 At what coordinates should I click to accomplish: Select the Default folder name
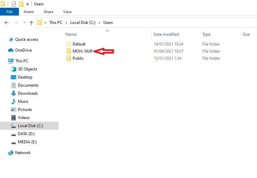(x=79, y=44)
